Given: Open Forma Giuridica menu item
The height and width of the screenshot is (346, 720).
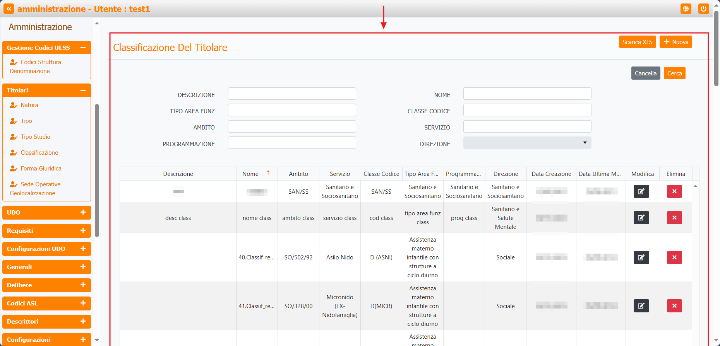Looking at the screenshot, I should tap(41, 169).
